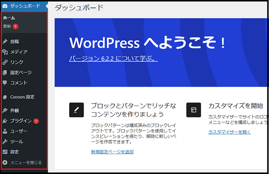Click the paintbrush icon beside 外観
Image resolution: width=269 pixels, height=174 pixels.
pyautogui.click(x=5, y=111)
